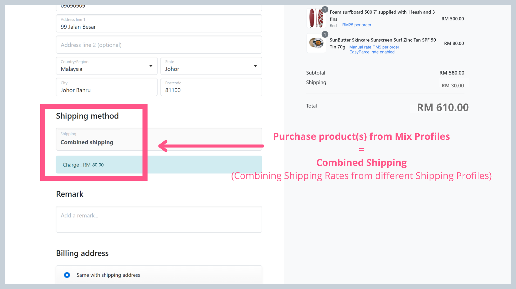Click the quantity badge on surfboard thumbnail

325,10
